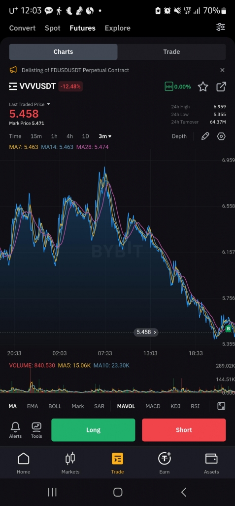Image resolution: width=235 pixels, height=506 pixels.
Task: Tap the MM margin mode icon
Action: 168,86
